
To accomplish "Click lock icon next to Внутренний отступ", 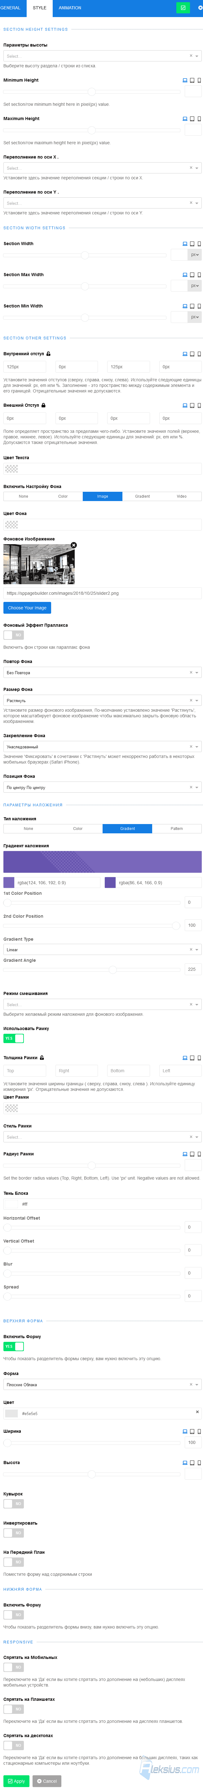I will (x=48, y=353).
